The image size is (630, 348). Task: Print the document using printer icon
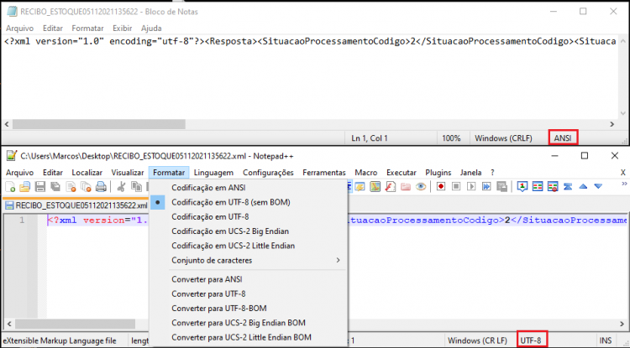click(101, 186)
